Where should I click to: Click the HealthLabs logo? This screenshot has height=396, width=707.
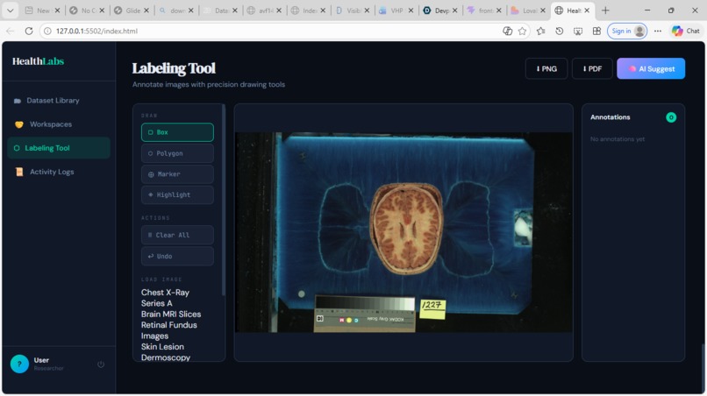38,61
